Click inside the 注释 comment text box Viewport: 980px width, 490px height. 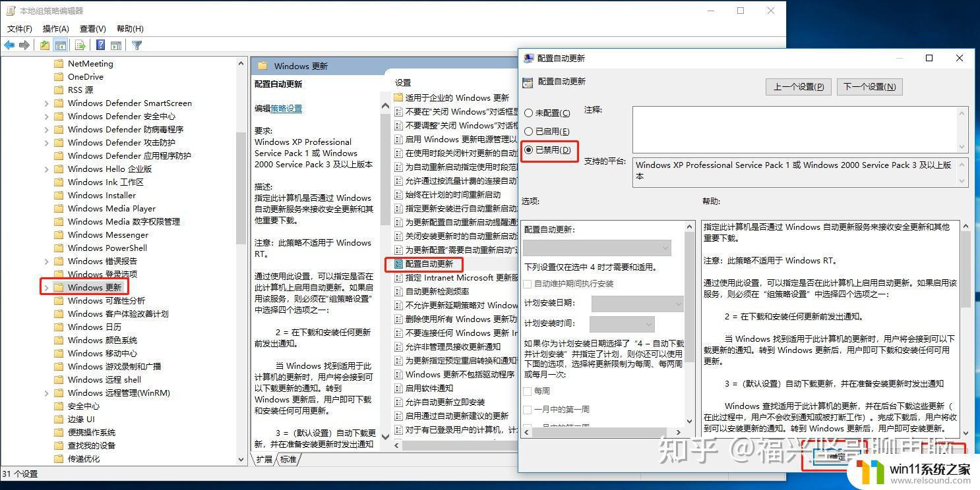795,130
